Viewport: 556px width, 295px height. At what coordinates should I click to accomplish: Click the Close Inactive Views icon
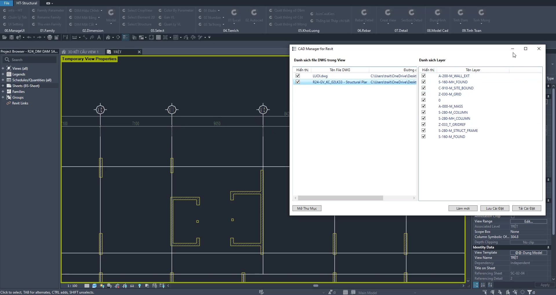pyautogui.click(x=134, y=37)
